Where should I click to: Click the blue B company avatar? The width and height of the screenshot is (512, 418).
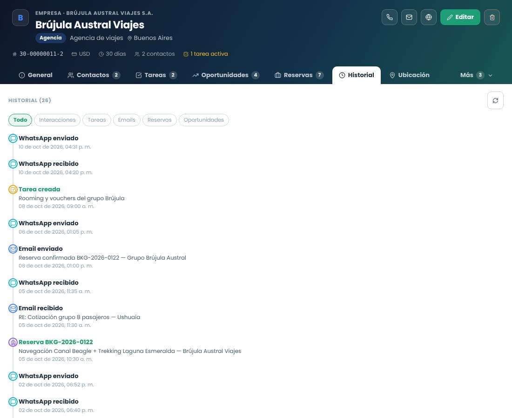[x=20, y=18]
